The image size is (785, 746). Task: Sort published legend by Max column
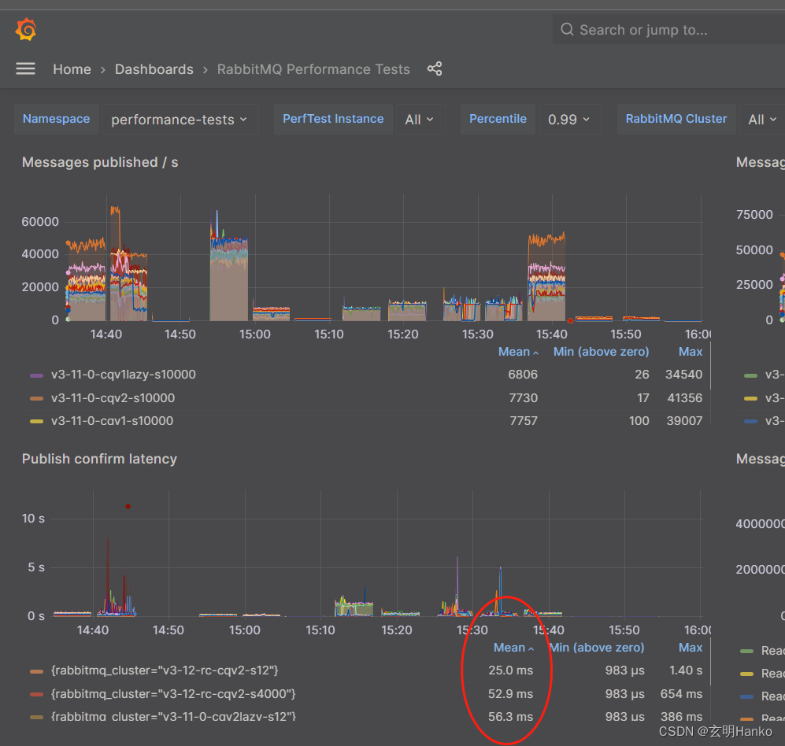(x=691, y=352)
